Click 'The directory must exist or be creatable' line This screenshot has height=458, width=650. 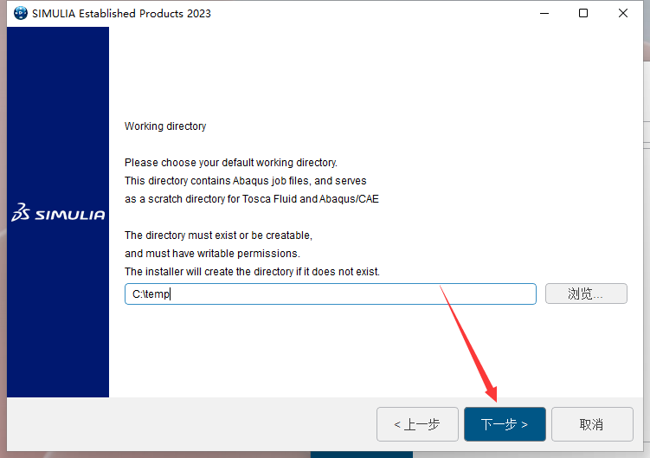[x=218, y=235]
